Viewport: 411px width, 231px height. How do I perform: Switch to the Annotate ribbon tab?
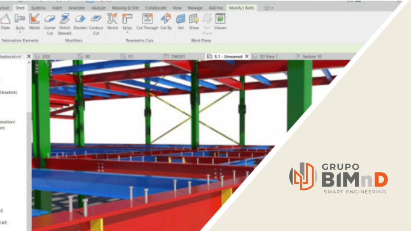pos(76,8)
